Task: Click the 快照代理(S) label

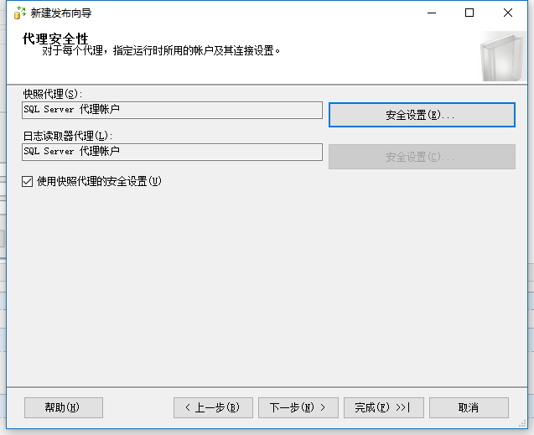Action: [x=53, y=93]
